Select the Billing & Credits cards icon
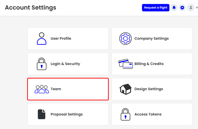The height and width of the screenshot is (129, 198). pos(126,64)
